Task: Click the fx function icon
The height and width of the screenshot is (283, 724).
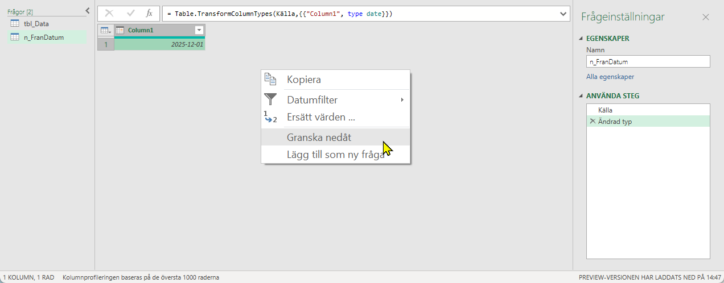Action: [149, 14]
